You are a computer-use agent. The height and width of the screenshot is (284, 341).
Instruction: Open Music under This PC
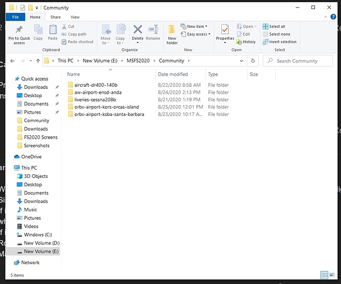[x=30, y=210]
